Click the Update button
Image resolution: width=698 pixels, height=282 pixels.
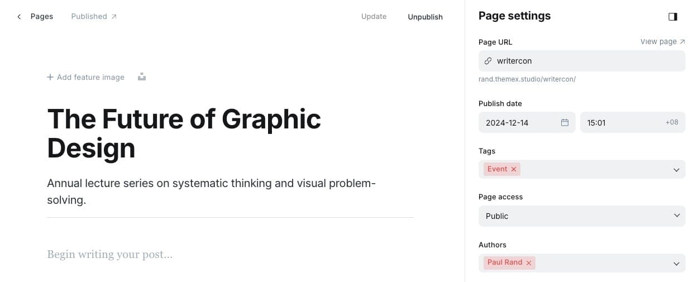[x=374, y=17]
